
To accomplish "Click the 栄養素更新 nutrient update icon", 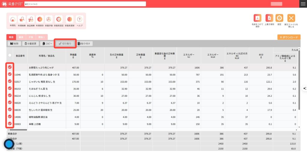I will pos(69,19).
